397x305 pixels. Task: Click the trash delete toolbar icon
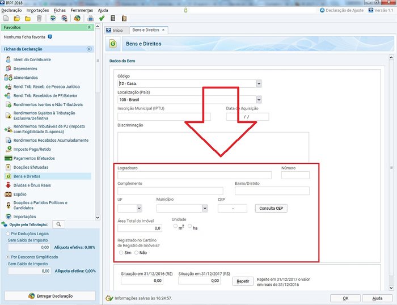click(39, 18)
